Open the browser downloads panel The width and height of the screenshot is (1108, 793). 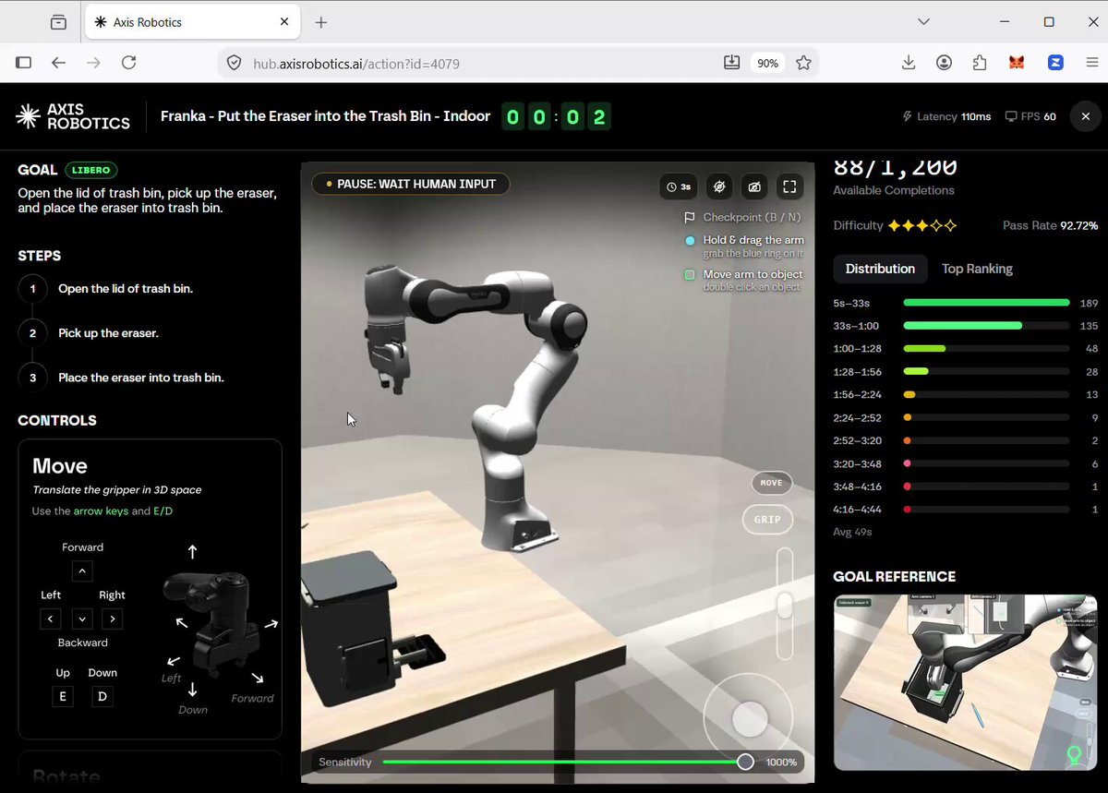pyautogui.click(x=909, y=63)
